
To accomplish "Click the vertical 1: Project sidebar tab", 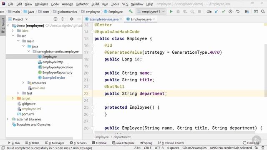I will [3, 25].
